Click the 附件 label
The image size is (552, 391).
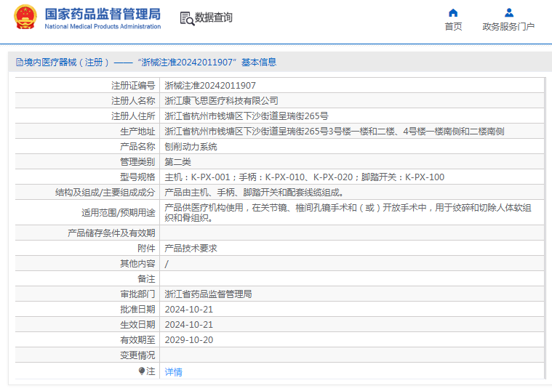click(x=146, y=249)
